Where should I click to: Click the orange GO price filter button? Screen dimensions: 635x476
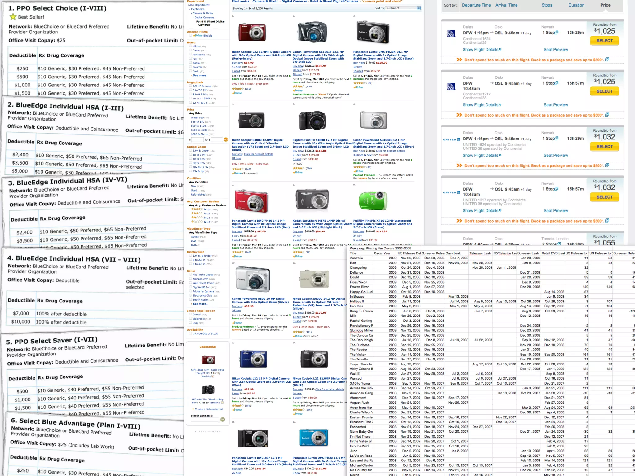226,139
